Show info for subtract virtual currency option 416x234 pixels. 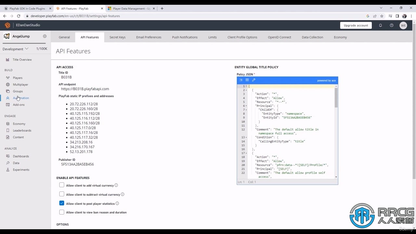click(123, 194)
